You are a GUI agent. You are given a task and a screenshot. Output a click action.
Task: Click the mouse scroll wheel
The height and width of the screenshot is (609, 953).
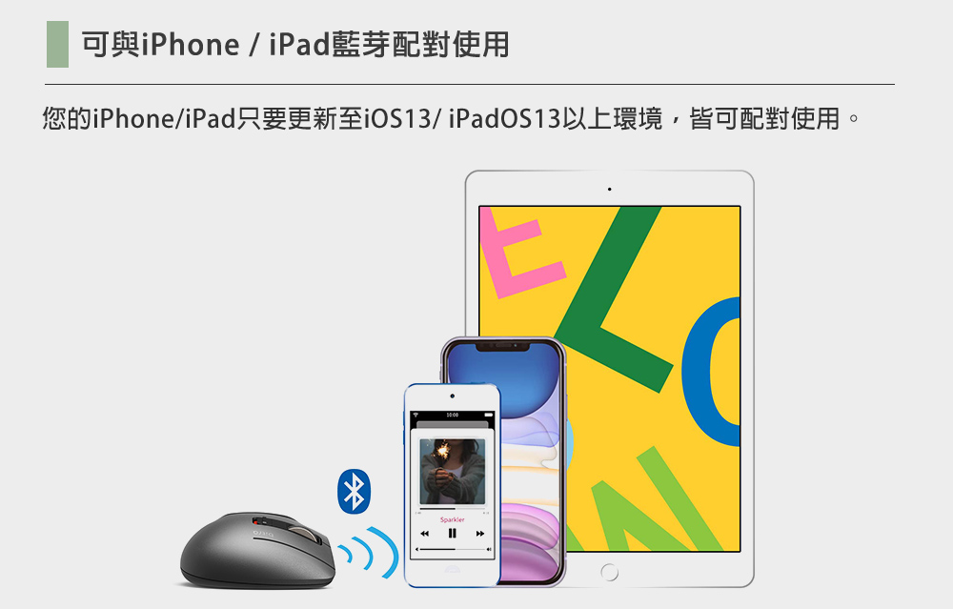(305, 535)
